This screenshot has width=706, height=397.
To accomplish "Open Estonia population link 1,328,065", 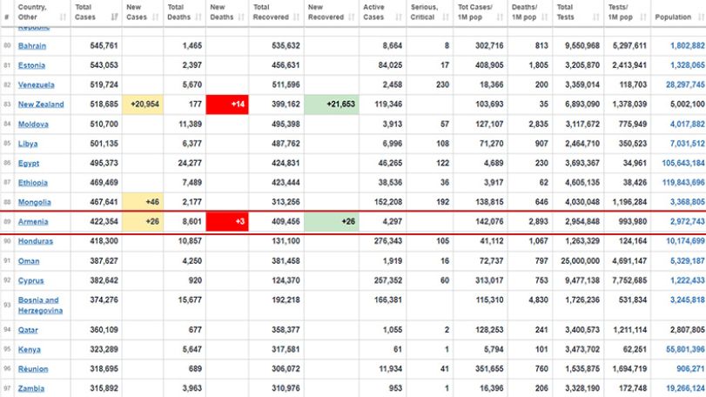I will pyautogui.click(x=687, y=65).
